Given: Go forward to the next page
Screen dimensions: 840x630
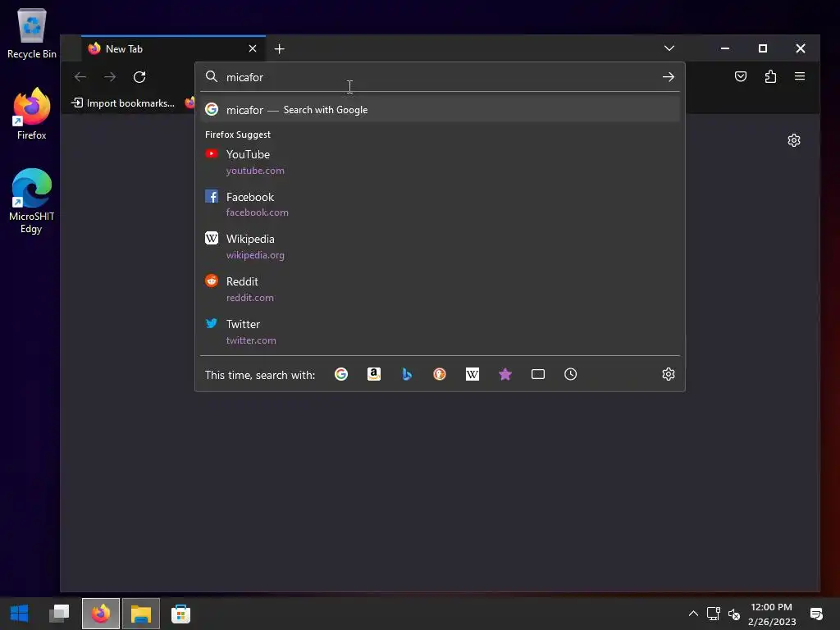Looking at the screenshot, I should [110, 77].
